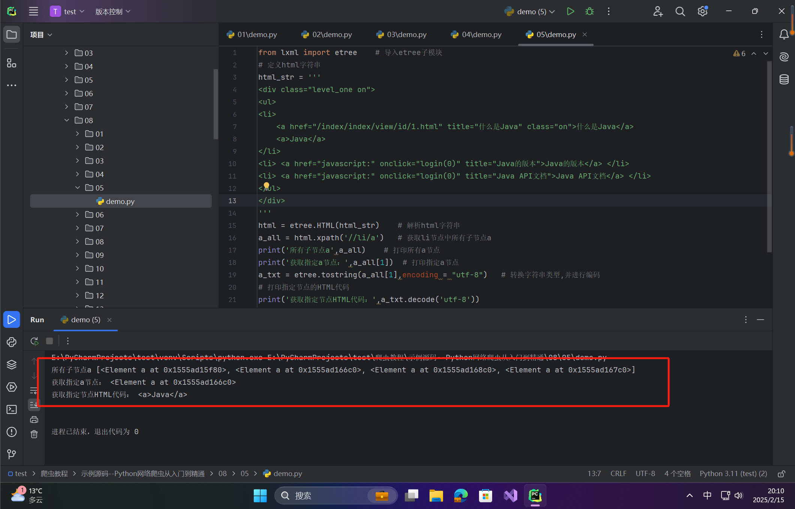Toggle scroll-to-end in Run console
Viewport: 795px width, 509px height.
34,404
